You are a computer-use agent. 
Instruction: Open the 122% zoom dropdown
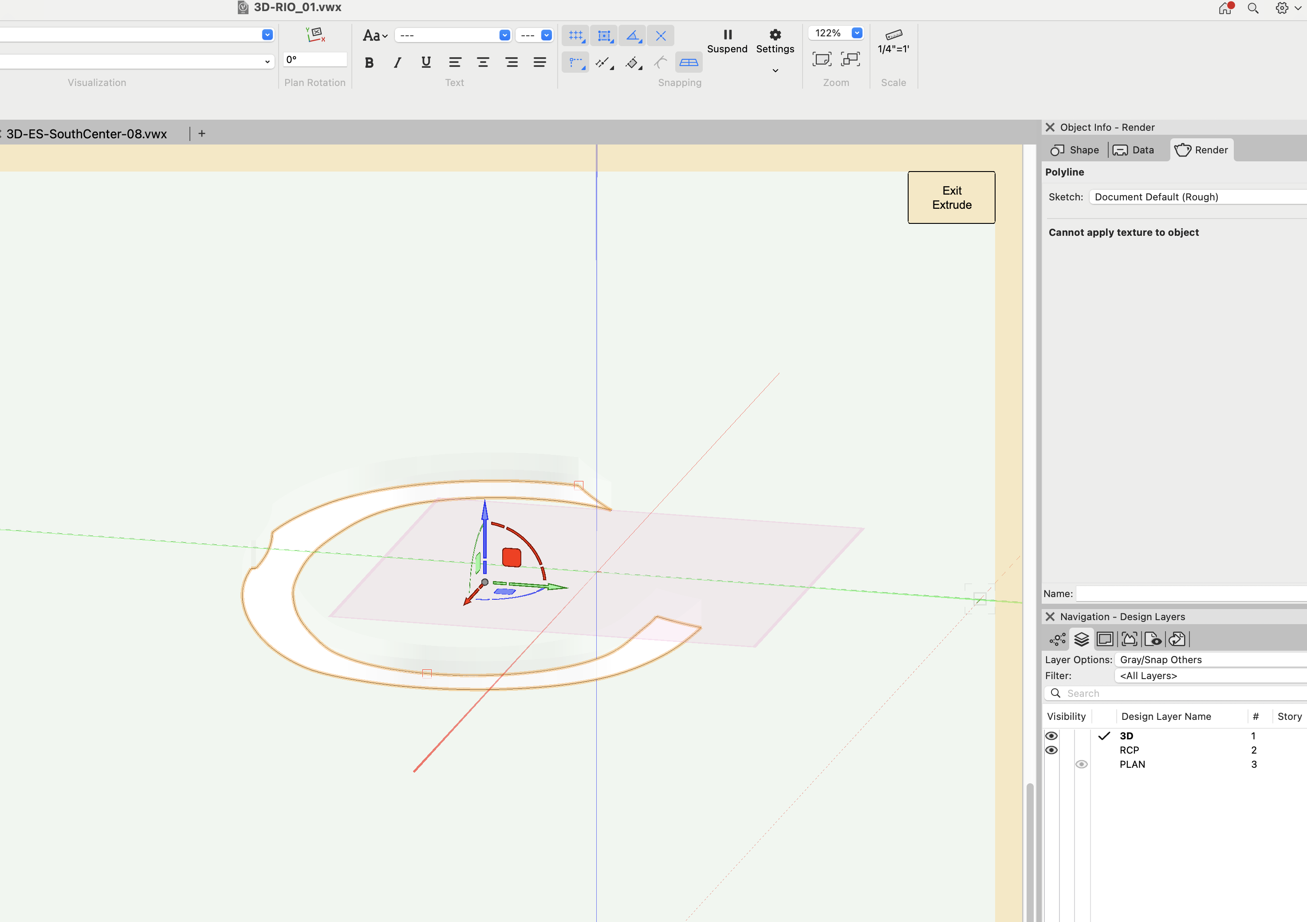(857, 33)
